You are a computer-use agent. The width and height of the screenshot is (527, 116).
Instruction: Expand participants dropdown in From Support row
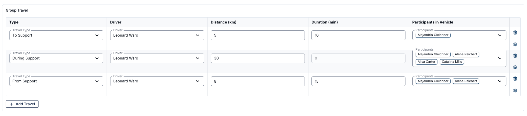pyautogui.click(x=500, y=81)
